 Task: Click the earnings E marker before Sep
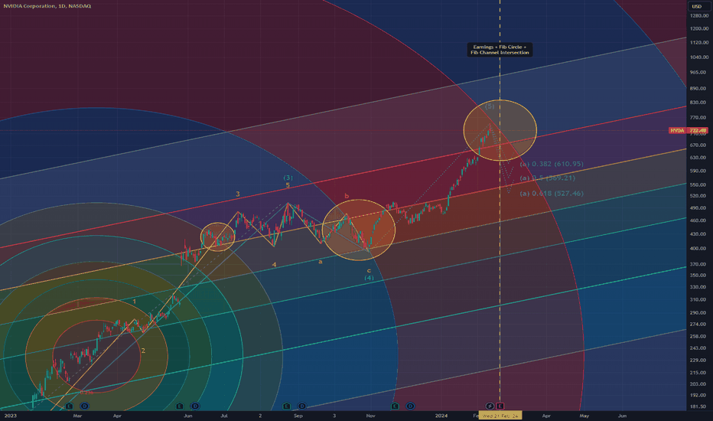point(286,406)
